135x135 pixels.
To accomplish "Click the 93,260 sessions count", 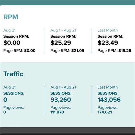I will (61, 100).
